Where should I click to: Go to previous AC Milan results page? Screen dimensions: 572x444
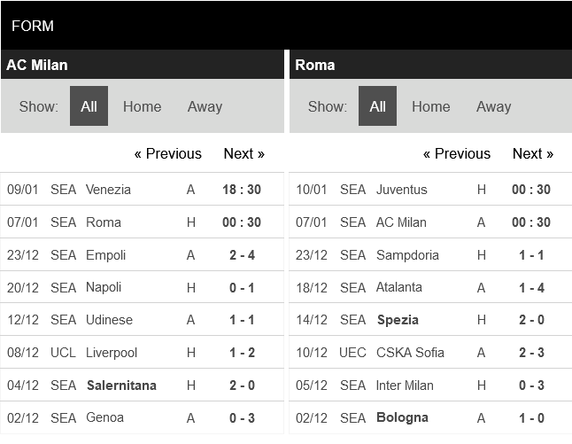168,153
